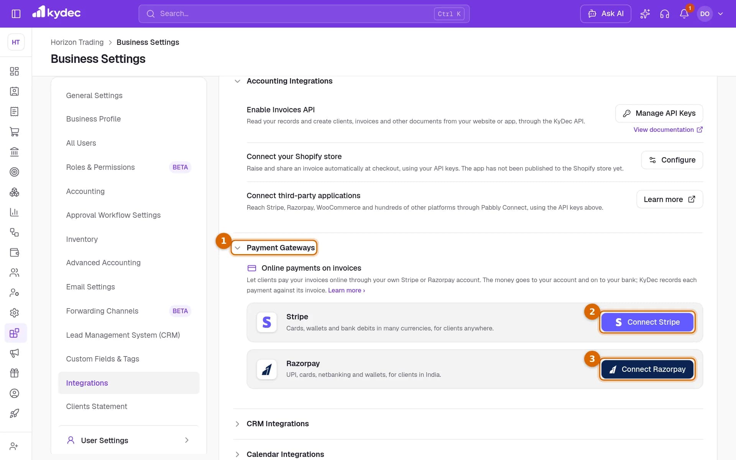Expand the Calendar Integrations section

pos(237,455)
